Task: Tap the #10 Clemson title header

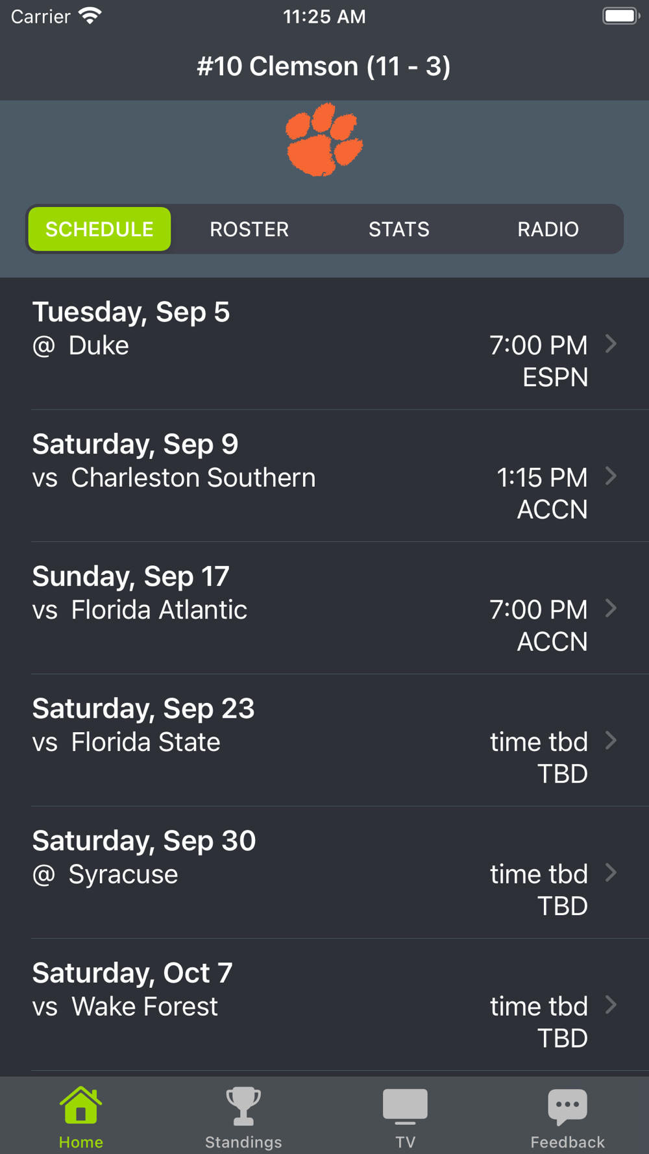Action: [324, 66]
